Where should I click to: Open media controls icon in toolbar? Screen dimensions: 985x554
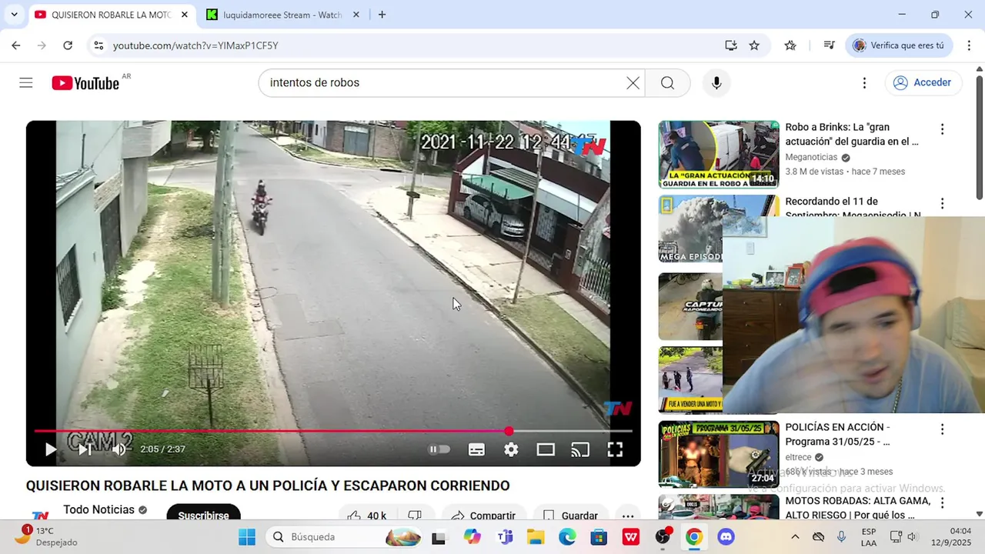click(x=829, y=45)
